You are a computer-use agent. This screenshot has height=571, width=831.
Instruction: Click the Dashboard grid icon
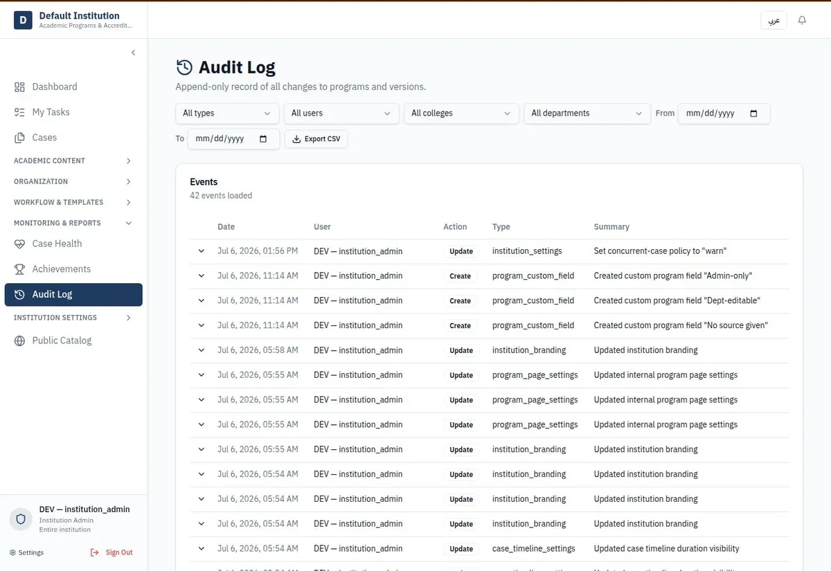coord(19,87)
